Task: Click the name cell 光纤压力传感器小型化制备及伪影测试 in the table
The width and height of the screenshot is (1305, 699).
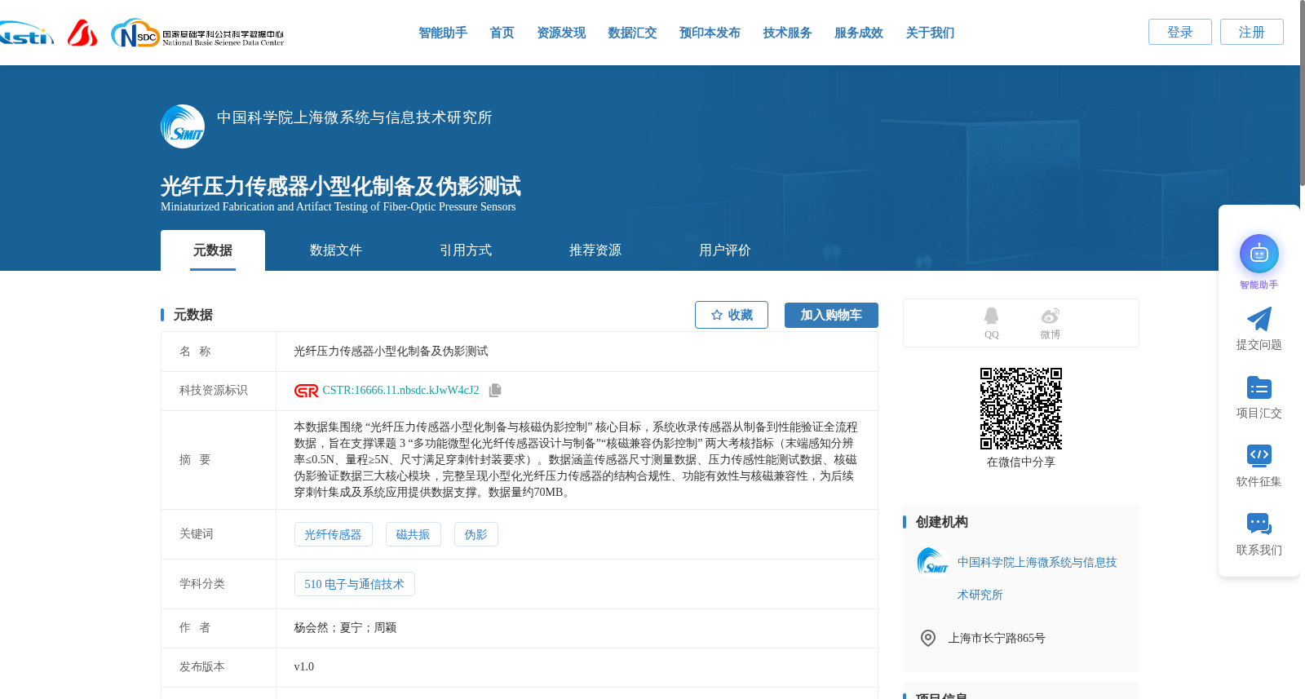Action: (391, 351)
